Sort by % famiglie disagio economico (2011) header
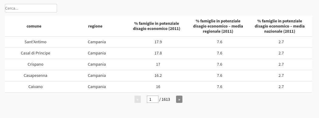 click(x=157, y=26)
